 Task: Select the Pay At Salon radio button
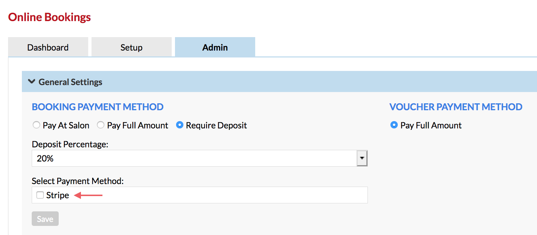pyautogui.click(x=36, y=125)
